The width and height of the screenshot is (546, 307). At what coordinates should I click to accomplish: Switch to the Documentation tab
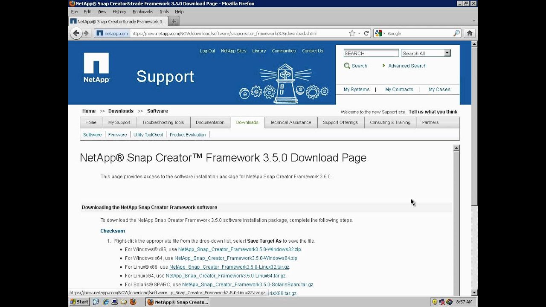pos(210,122)
